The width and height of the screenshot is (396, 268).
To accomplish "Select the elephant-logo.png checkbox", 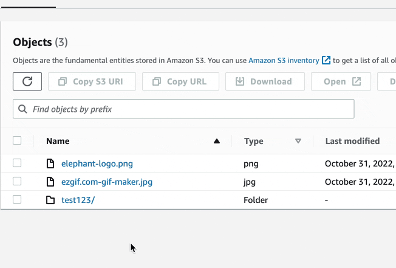I will (17, 163).
